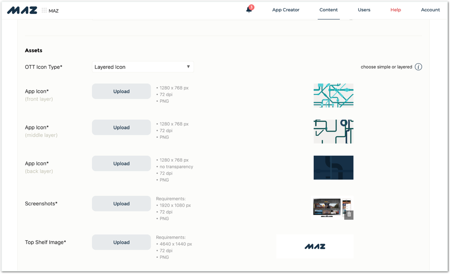Open the app grid icon beside MAZ
The image size is (450, 274).
tap(44, 10)
